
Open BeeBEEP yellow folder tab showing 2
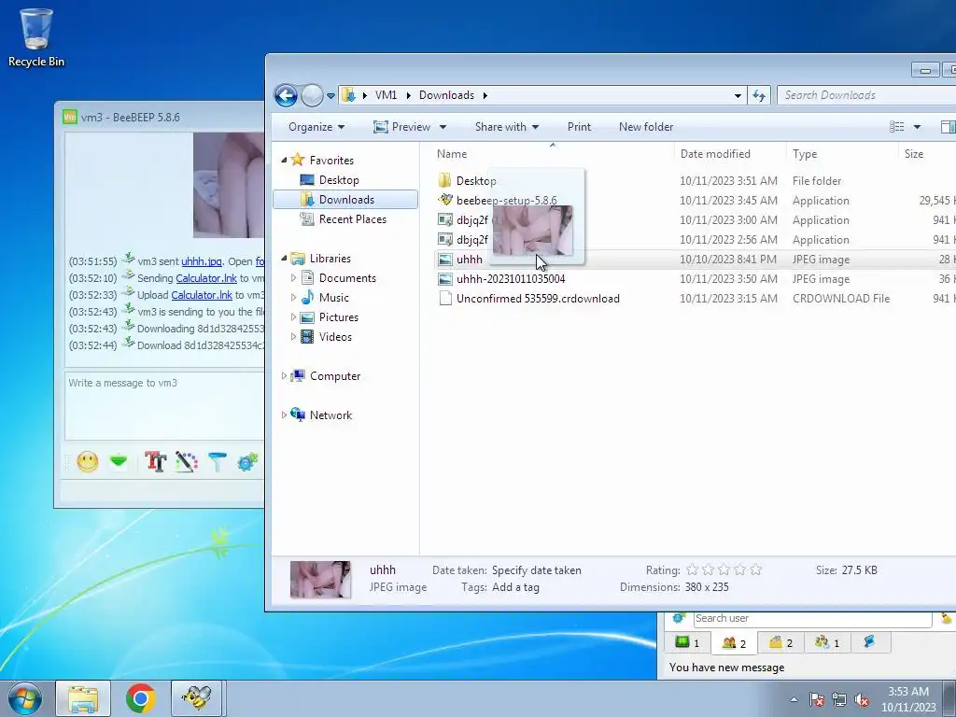pos(781,642)
